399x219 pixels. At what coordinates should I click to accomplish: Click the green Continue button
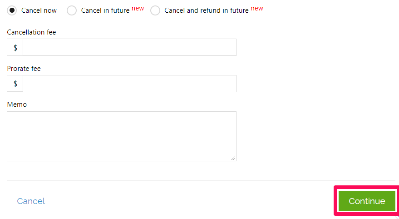[367, 201]
